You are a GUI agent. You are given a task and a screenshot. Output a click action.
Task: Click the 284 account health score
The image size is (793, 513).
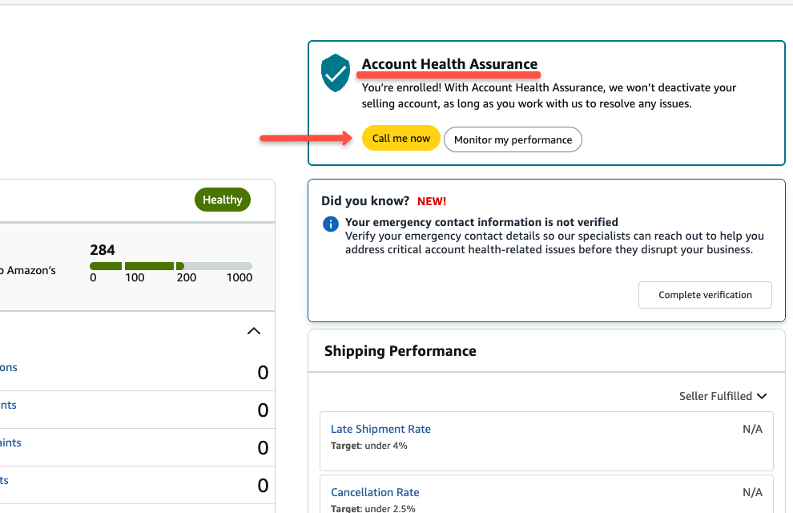[103, 250]
